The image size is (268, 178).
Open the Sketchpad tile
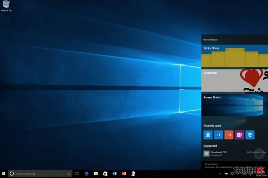point(234,80)
